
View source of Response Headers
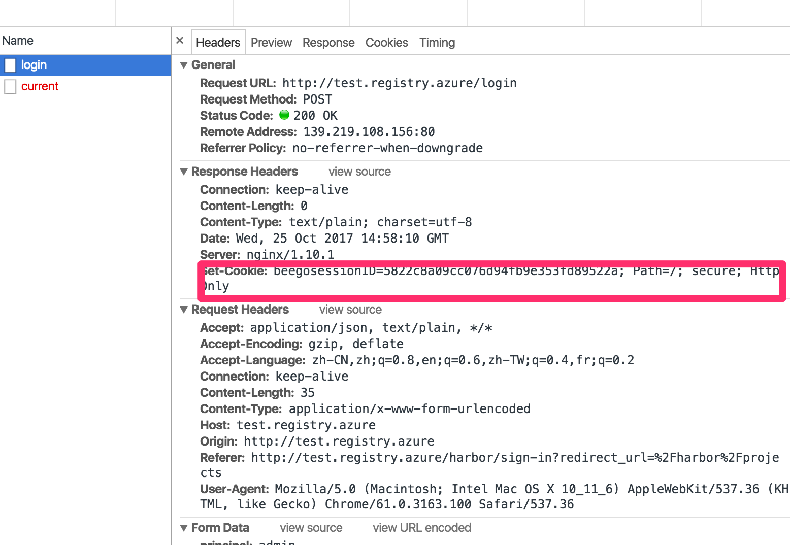tap(359, 172)
